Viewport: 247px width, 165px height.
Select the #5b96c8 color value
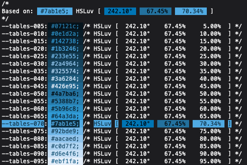pos(65,109)
